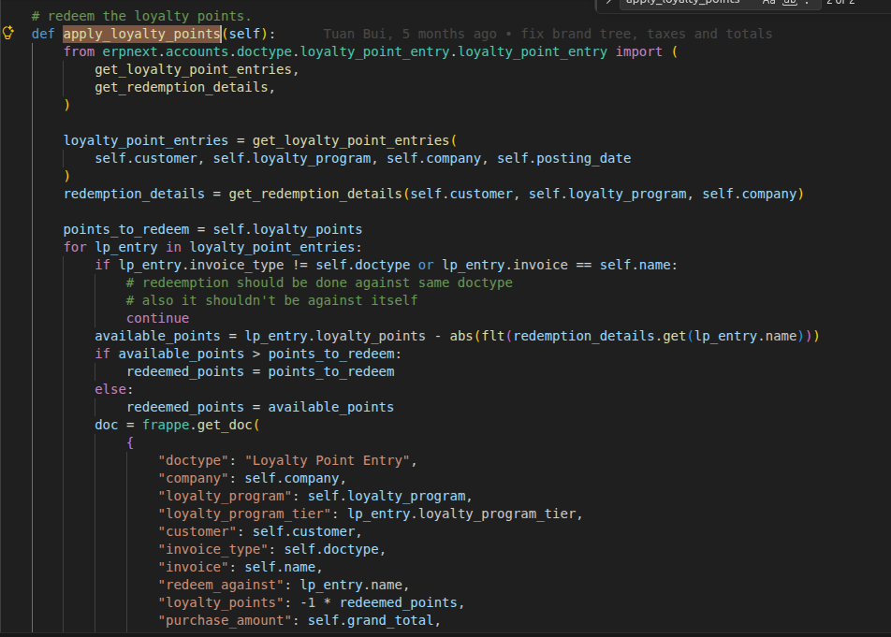Toggle Match Whole Word (ab) in find widget
Viewport: 891px width, 637px height.
(790, 2)
